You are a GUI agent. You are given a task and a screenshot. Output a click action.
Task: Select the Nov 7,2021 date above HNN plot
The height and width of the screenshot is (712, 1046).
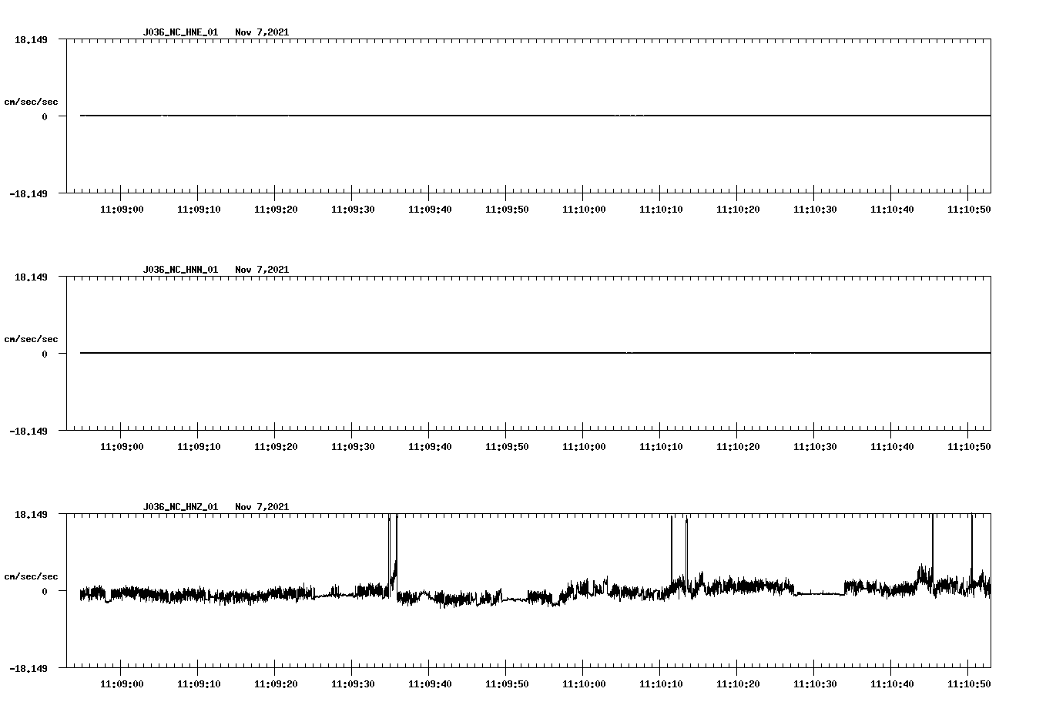(x=262, y=270)
